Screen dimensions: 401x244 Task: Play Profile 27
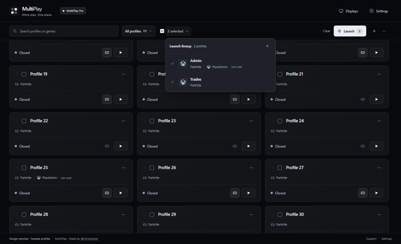click(377, 193)
